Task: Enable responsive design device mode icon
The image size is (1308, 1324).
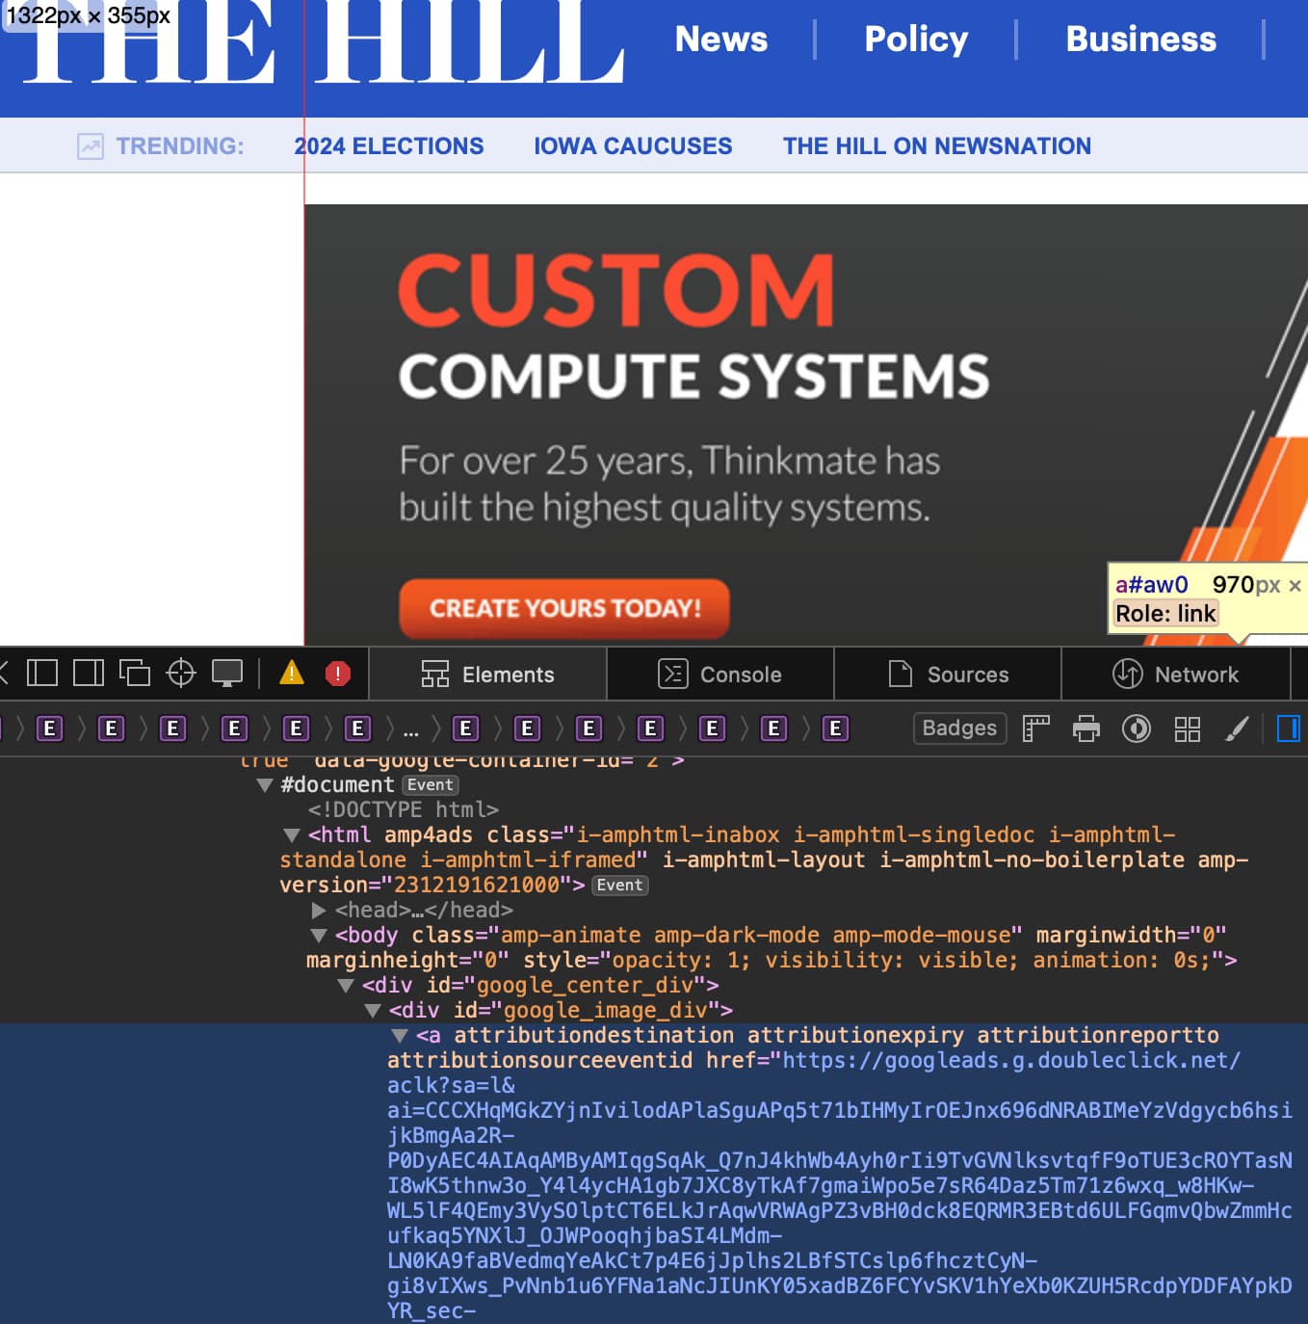Action: (x=227, y=673)
